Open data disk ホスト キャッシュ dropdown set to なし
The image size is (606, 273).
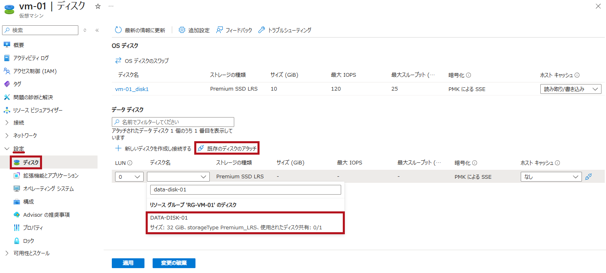coord(551,177)
